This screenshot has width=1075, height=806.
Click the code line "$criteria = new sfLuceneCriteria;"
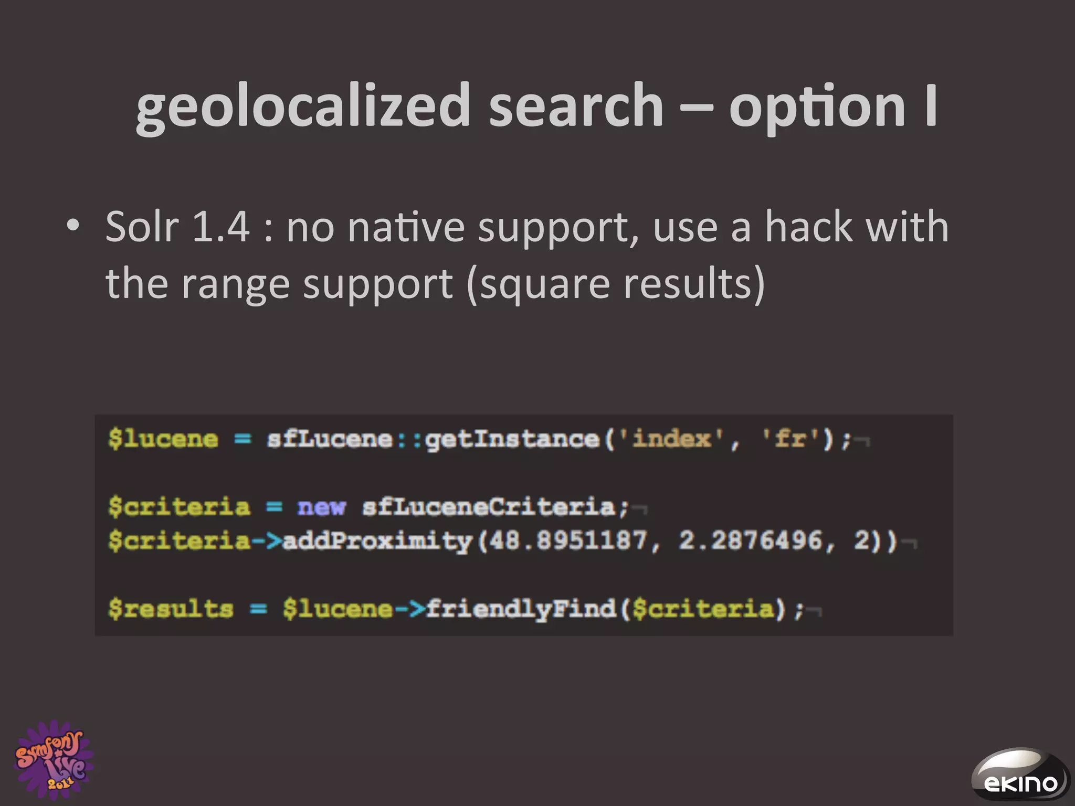pyautogui.click(x=368, y=507)
